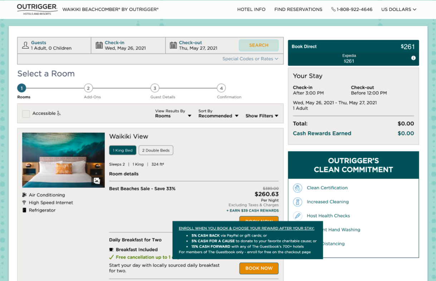Click the Check-out calendar icon
The image size is (436, 281).
click(x=173, y=45)
